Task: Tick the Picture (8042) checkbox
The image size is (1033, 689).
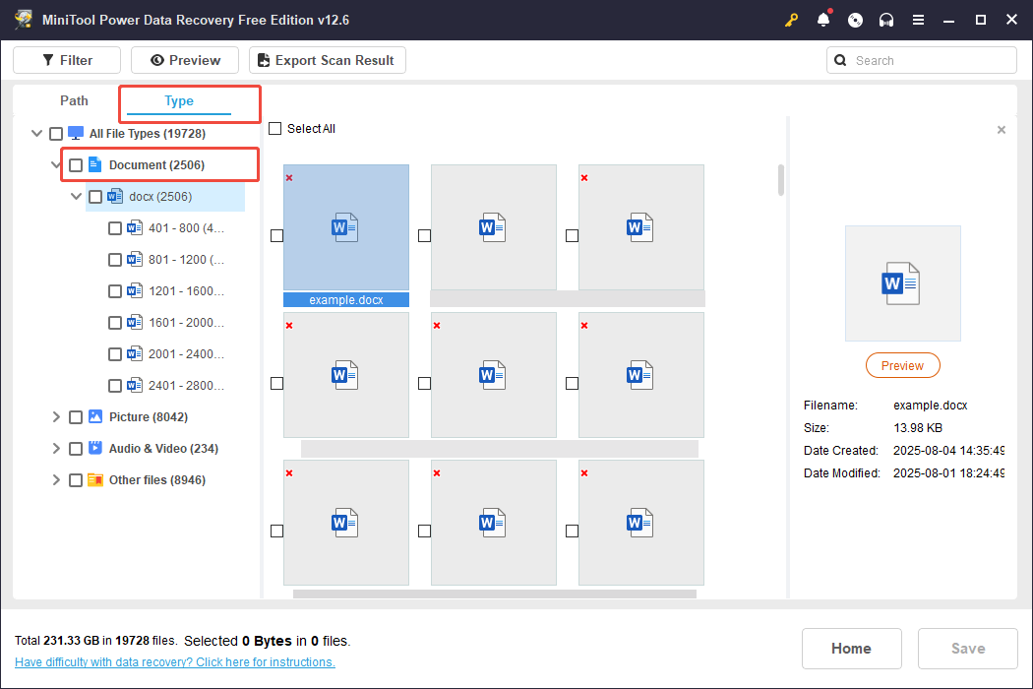Action: click(76, 417)
